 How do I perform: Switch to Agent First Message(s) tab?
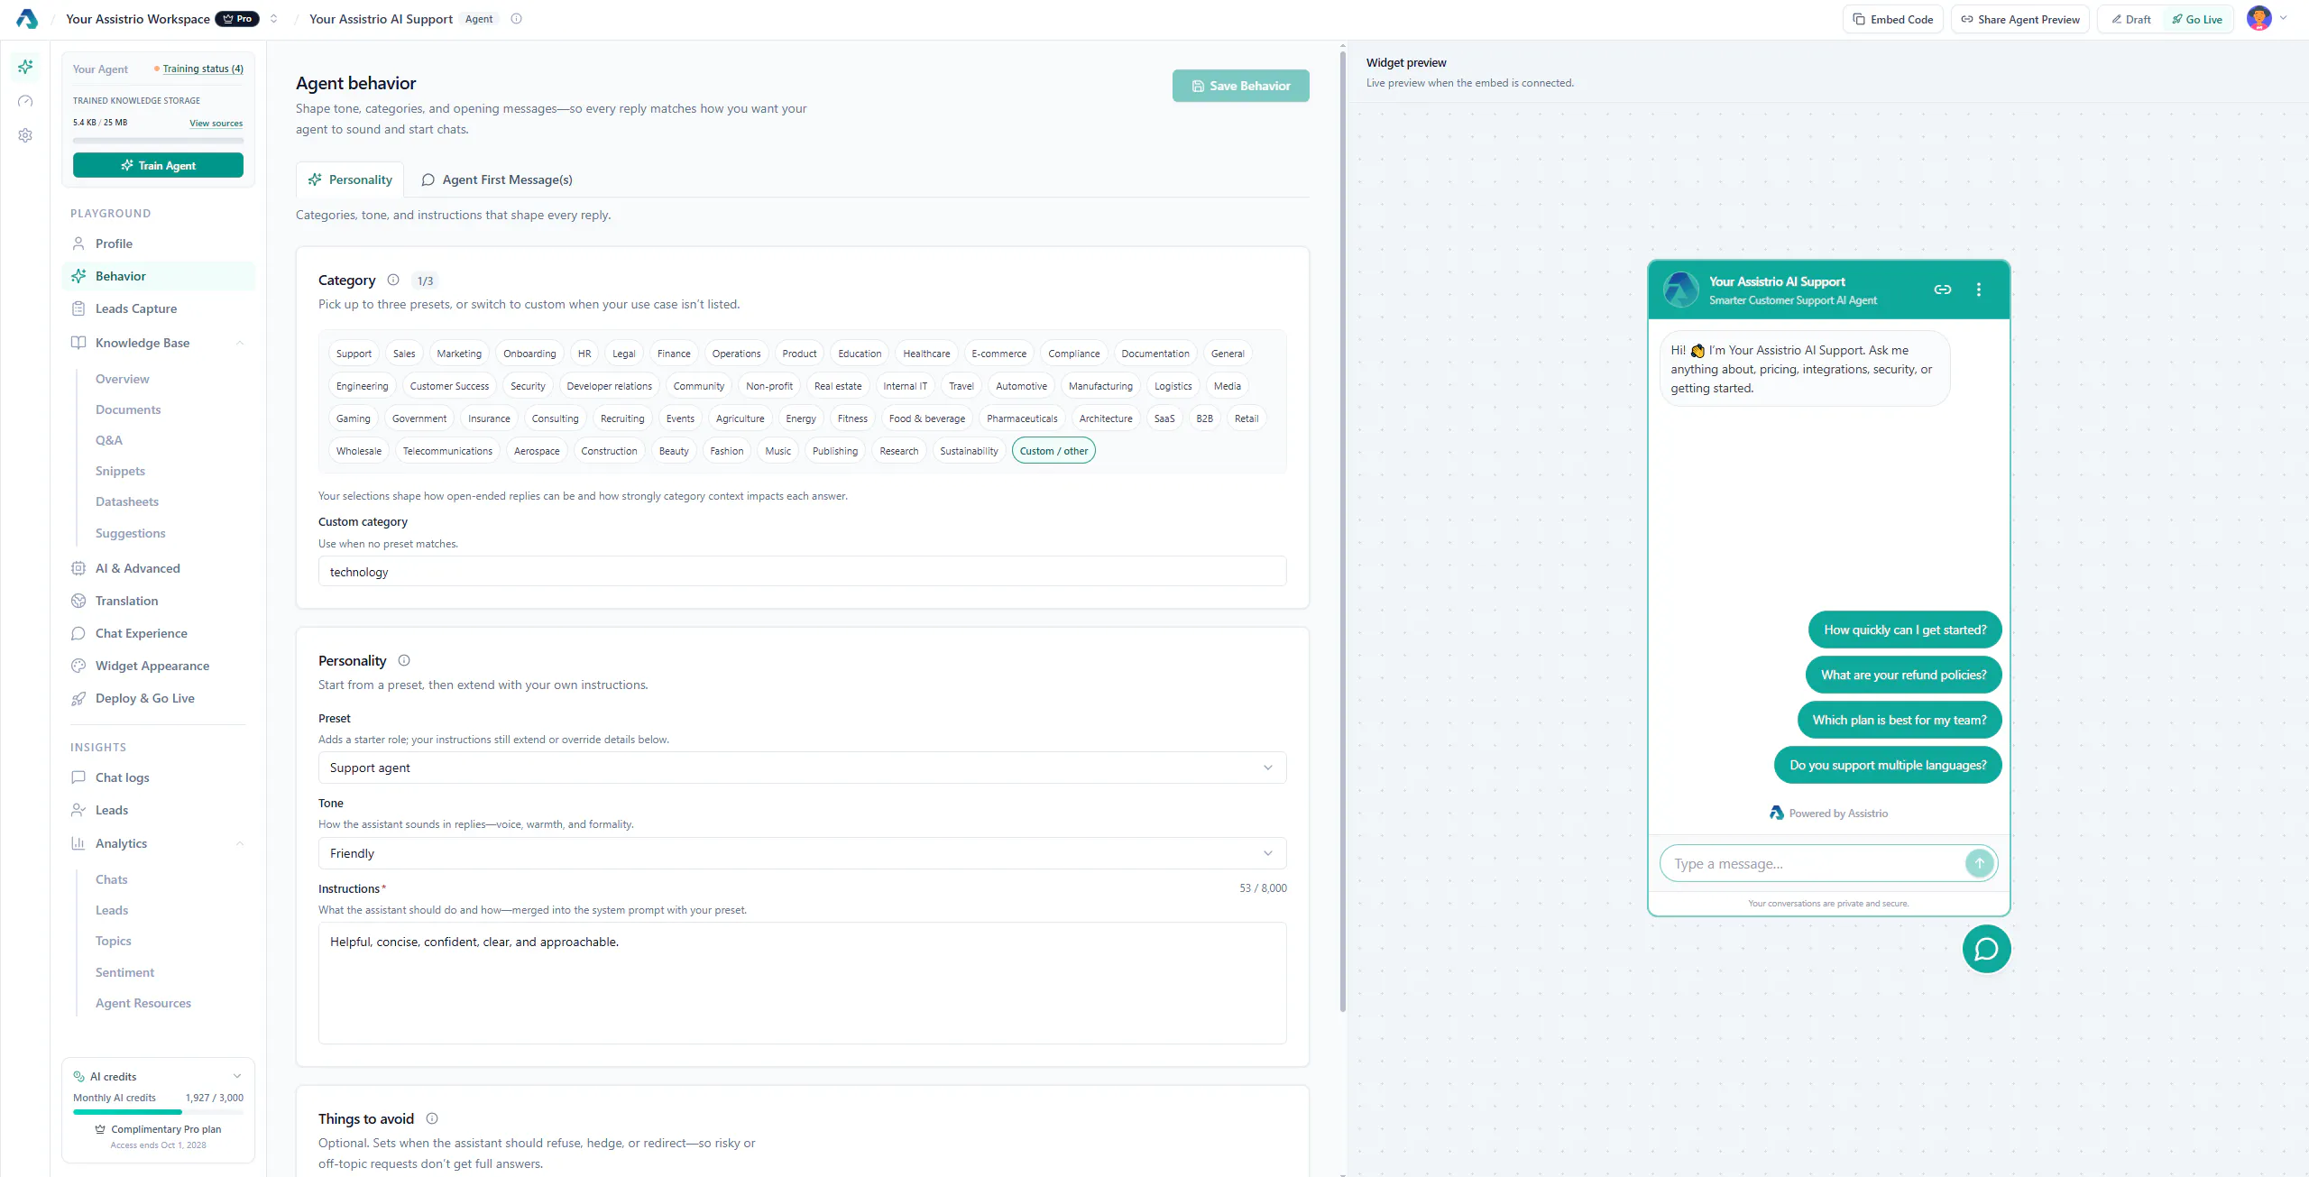click(497, 179)
